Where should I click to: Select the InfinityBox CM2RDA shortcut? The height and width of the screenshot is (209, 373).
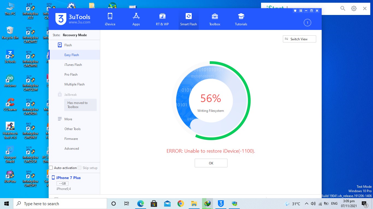click(30, 107)
